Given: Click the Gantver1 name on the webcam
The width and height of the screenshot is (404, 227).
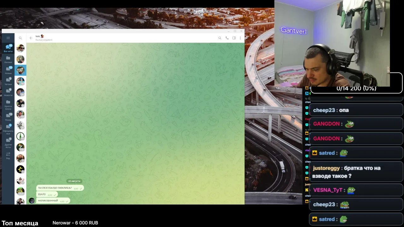Looking at the screenshot, I should (x=294, y=31).
